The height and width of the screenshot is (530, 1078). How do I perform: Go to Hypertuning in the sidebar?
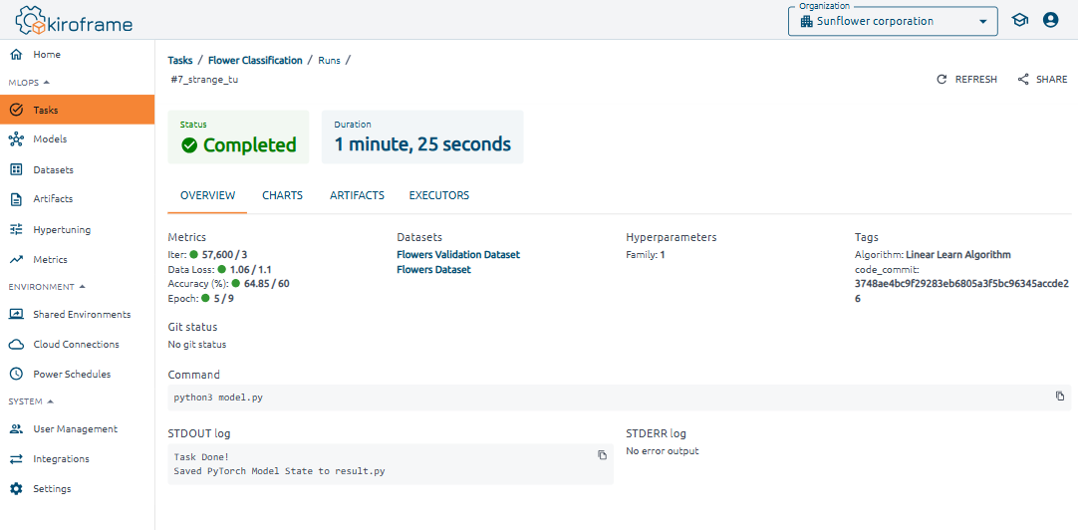tap(61, 229)
